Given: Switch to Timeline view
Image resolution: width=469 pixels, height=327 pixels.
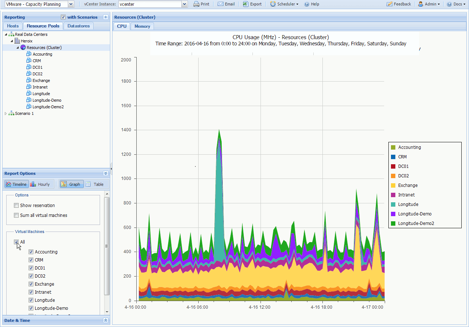Looking at the screenshot, I should pos(16,184).
